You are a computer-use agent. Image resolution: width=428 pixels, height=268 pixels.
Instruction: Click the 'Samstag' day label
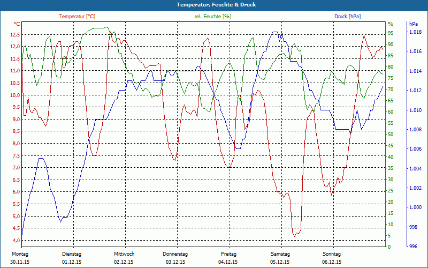(x=280, y=254)
